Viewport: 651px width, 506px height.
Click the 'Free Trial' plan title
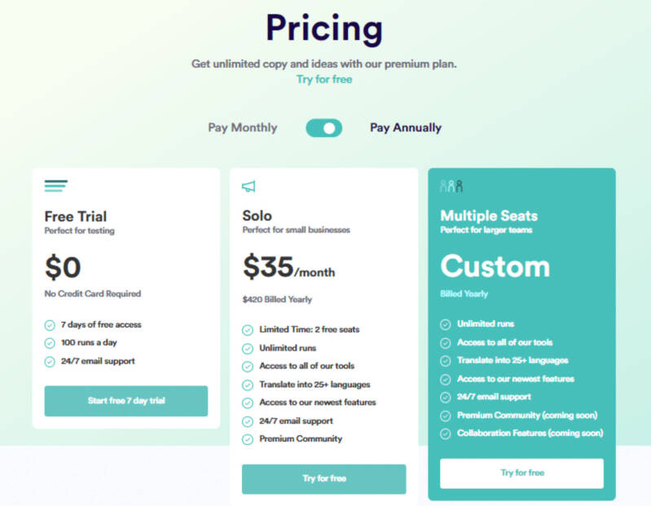(x=76, y=216)
